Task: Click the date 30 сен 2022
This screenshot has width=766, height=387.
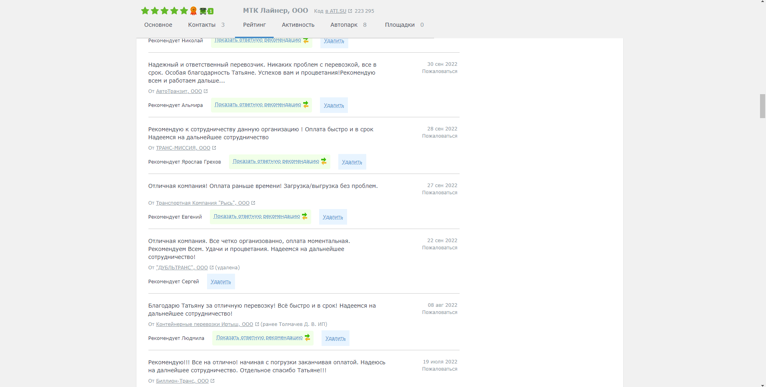Action: coord(442,64)
